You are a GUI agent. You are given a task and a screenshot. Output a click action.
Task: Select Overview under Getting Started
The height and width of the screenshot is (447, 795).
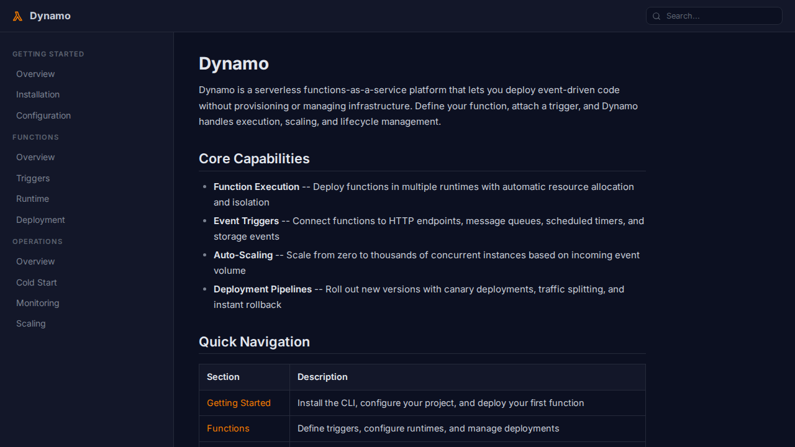35,74
